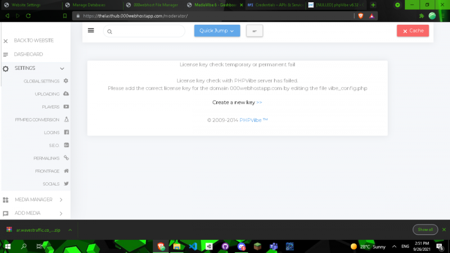Click the address bar URL
Image resolution: width=450 pixels, height=253 pixels.
tap(135, 16)
